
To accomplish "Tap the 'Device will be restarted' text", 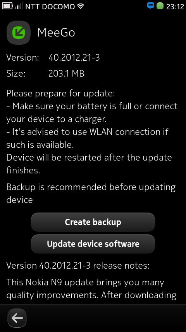I will pyautogui.click(x=89, y=164).
